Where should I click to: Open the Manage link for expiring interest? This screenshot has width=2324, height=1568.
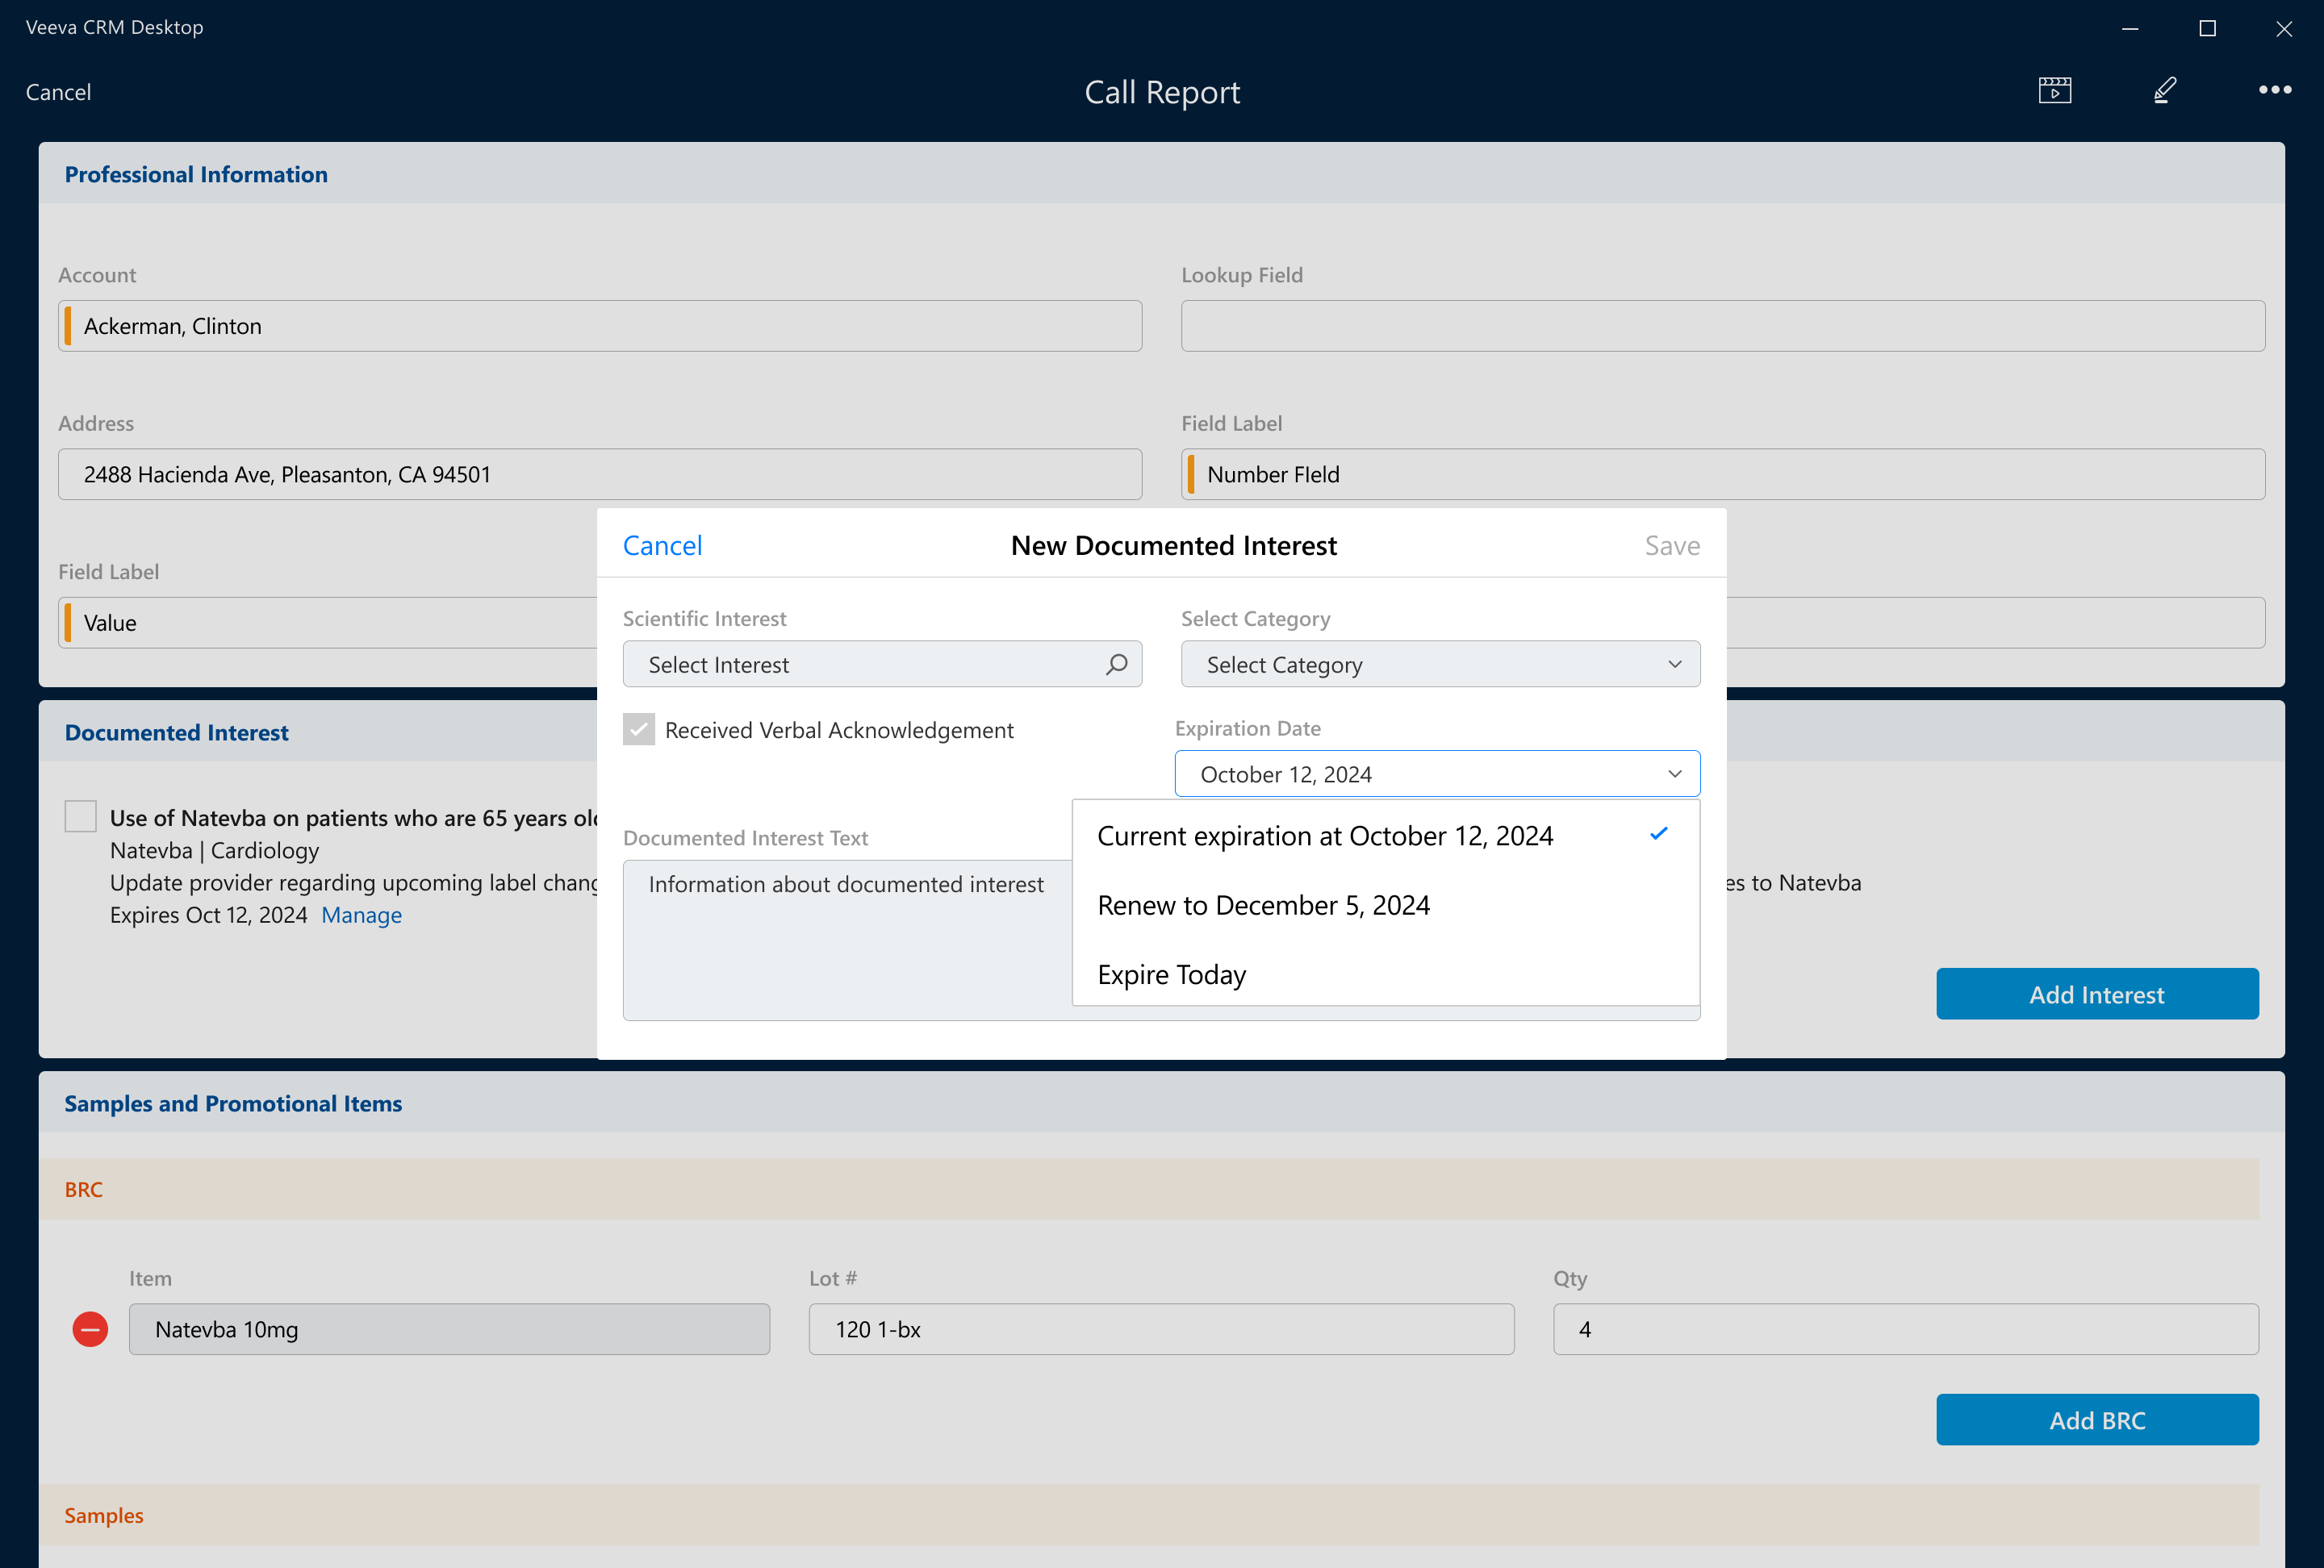(361, 915)
